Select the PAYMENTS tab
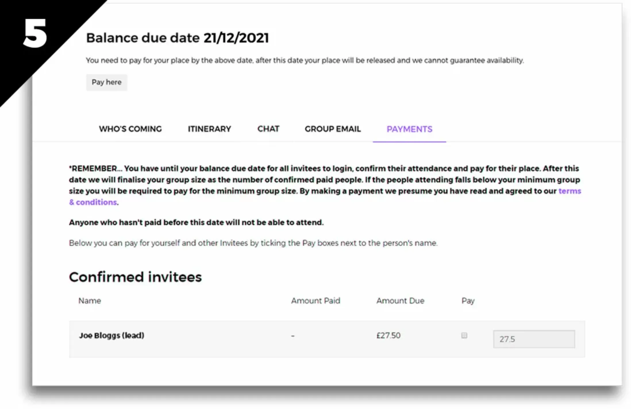Viewport: 631px width, 409px height. 409,129
